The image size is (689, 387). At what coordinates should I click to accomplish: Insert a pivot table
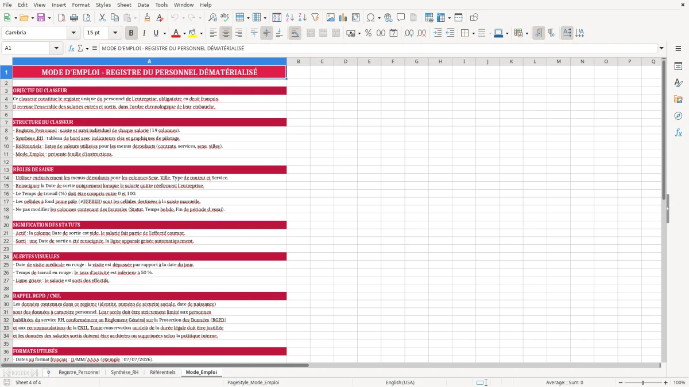(356, 18)
